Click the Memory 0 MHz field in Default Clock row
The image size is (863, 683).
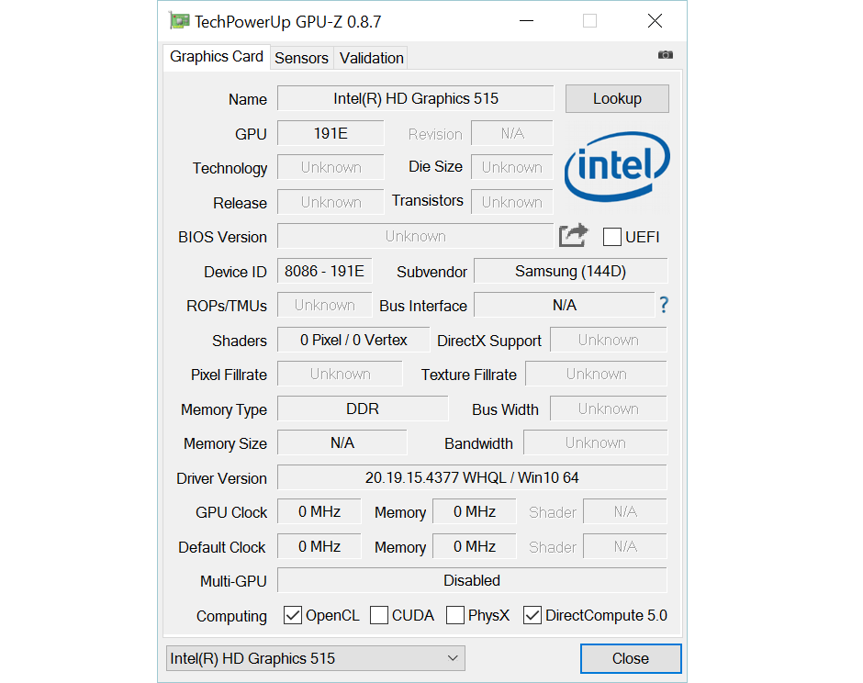pos(475,546)
